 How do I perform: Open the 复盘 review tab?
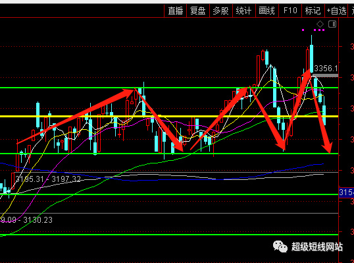tap(198, 11)
